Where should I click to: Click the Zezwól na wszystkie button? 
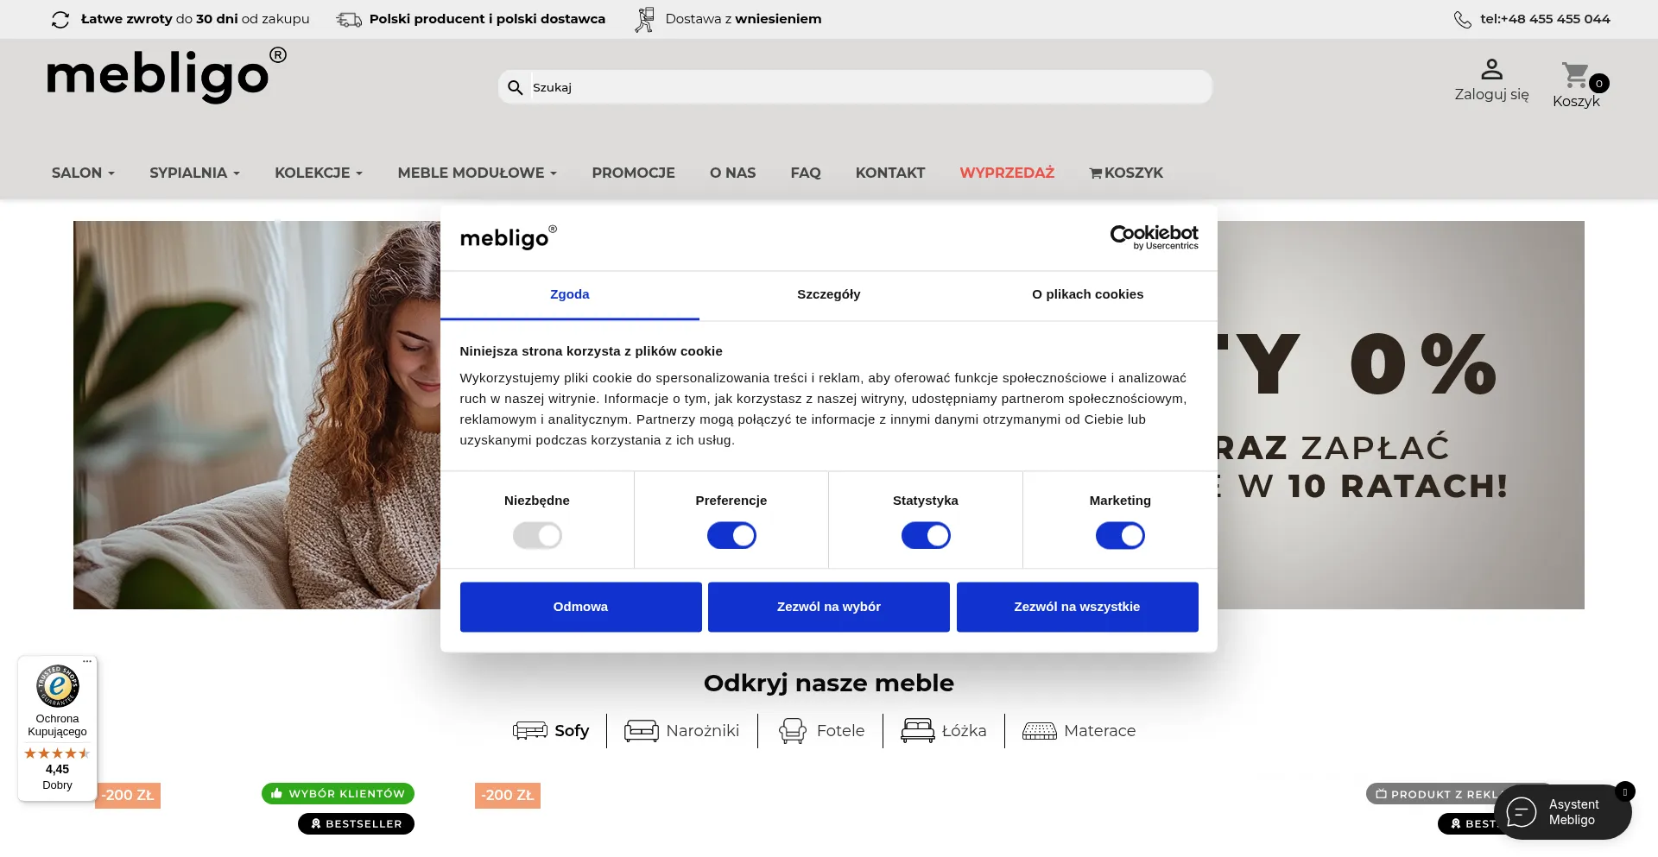[x=1077, y=607]
